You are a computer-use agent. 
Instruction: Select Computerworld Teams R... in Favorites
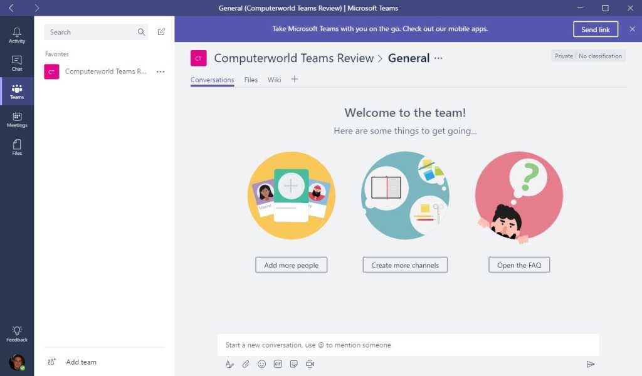105,71
